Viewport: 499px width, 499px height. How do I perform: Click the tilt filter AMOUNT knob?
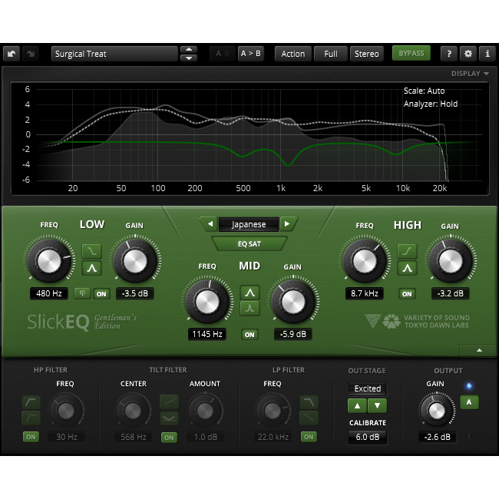point(205,411)
